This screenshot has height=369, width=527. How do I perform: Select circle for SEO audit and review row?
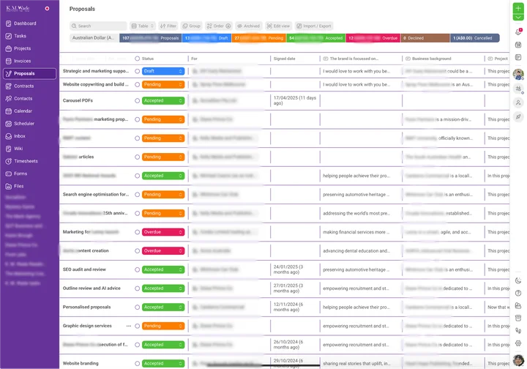click(x=137, y=269)
